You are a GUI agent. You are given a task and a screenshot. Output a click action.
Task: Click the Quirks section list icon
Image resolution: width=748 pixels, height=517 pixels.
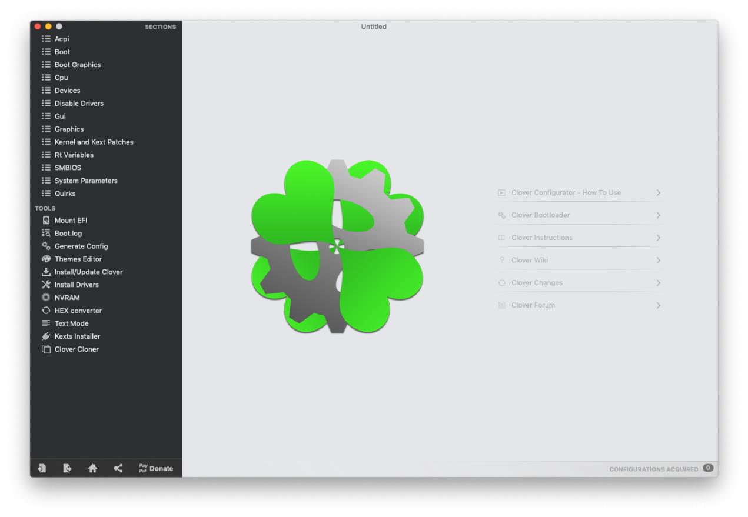tap(46, 194)
